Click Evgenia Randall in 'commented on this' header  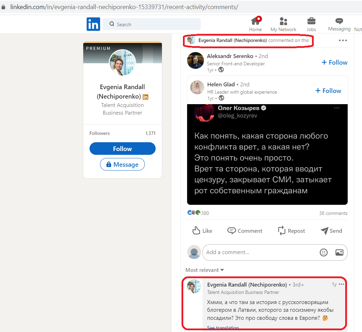click(x=233, y=41)
